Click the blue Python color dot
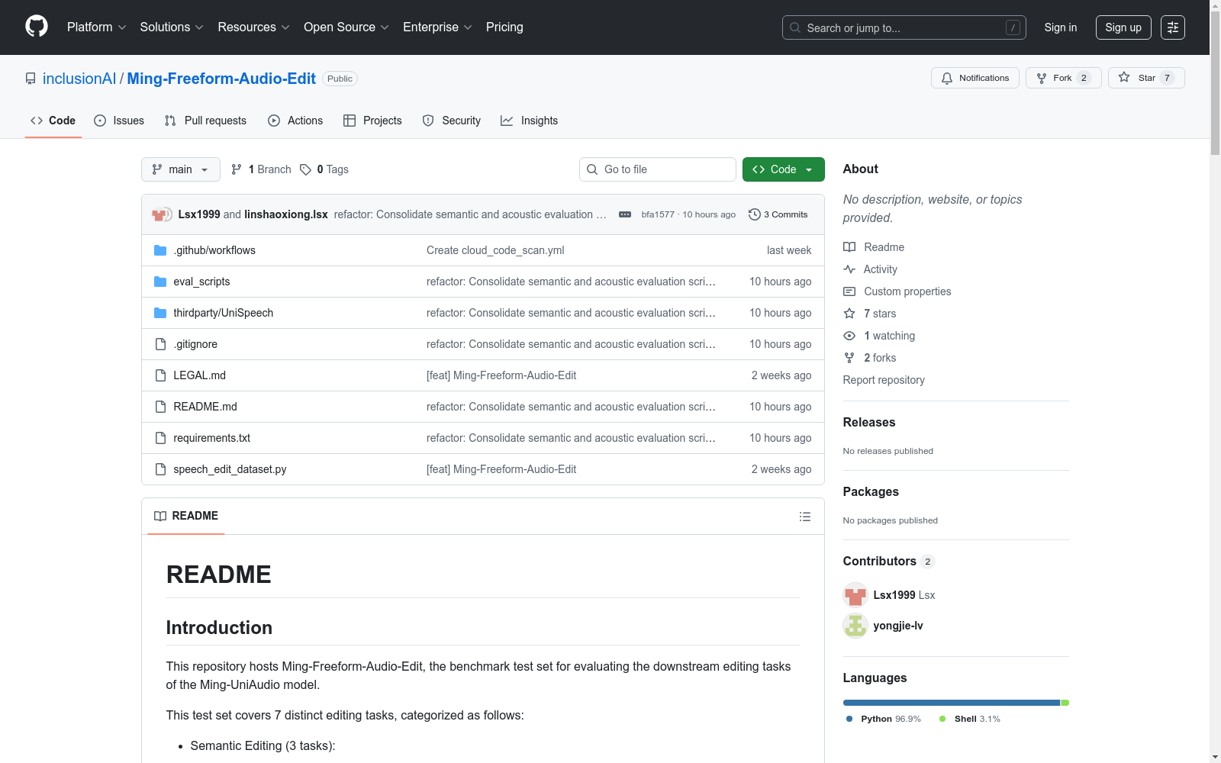This screenshot has height=763, width=1221. coord(849,719)
